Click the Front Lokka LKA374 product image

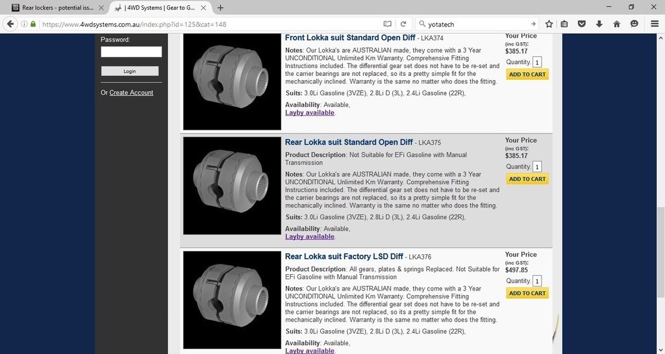pos(232,81)
